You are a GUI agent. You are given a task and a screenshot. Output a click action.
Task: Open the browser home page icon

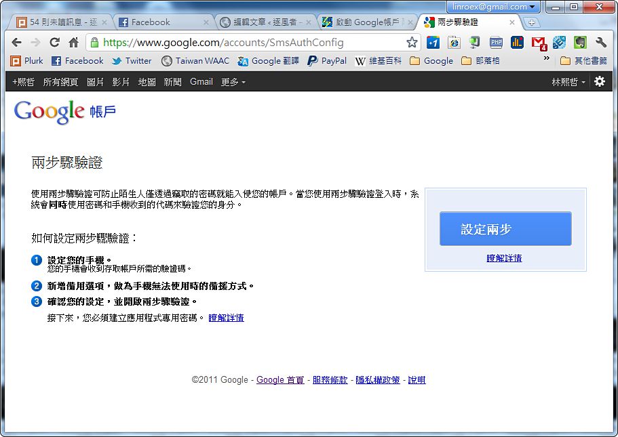pos(74,42)
